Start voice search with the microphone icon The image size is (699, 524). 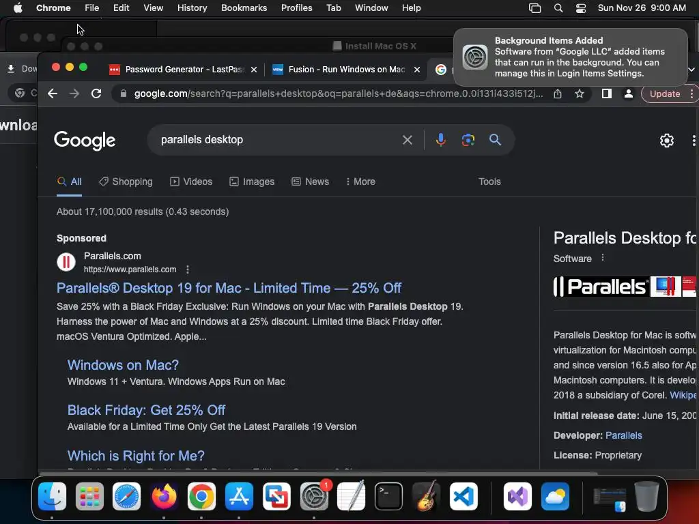(440, 140)
